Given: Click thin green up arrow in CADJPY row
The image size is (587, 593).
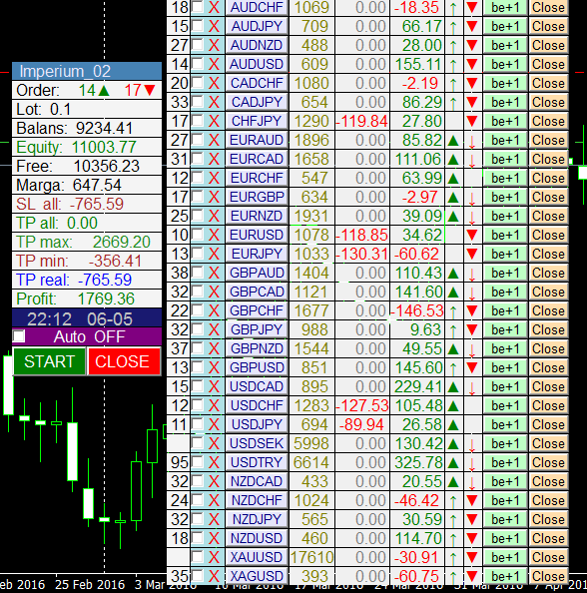Looking at the screenshot, I should pyautogui.click(x=453, y=103).
